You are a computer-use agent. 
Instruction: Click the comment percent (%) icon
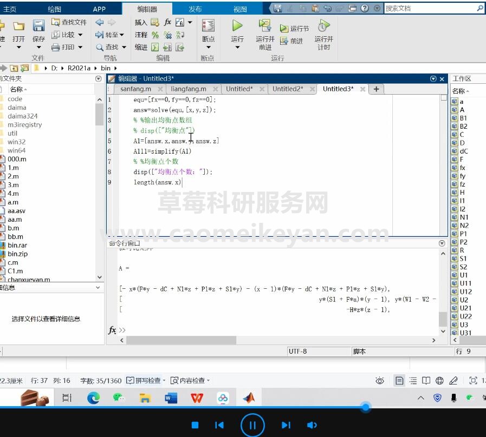coord(155,35)
